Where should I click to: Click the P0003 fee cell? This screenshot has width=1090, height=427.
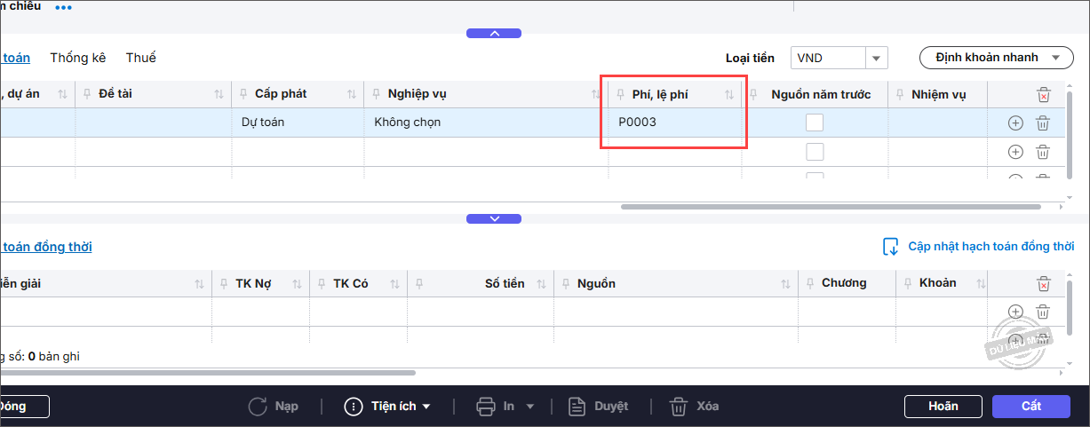[x=675, y=123]
